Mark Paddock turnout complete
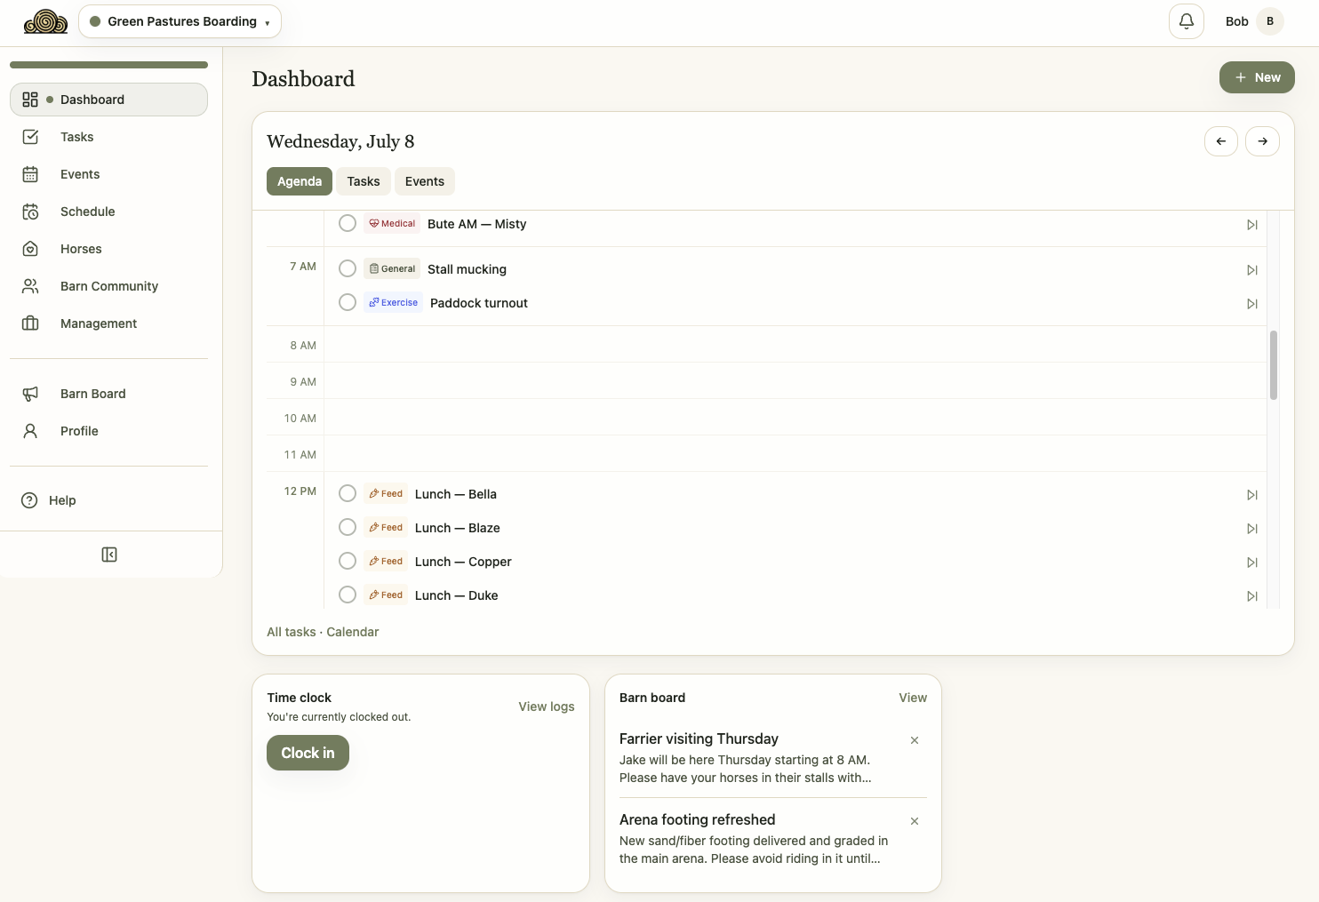 tap(348, 303)
